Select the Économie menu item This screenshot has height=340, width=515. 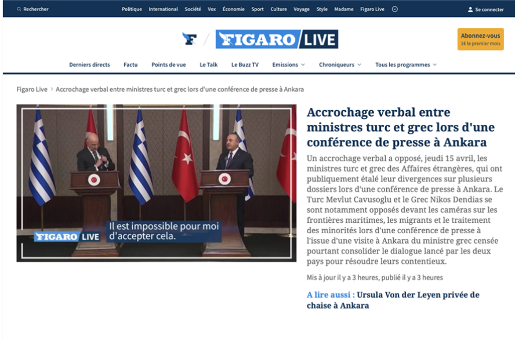(233, 9)
